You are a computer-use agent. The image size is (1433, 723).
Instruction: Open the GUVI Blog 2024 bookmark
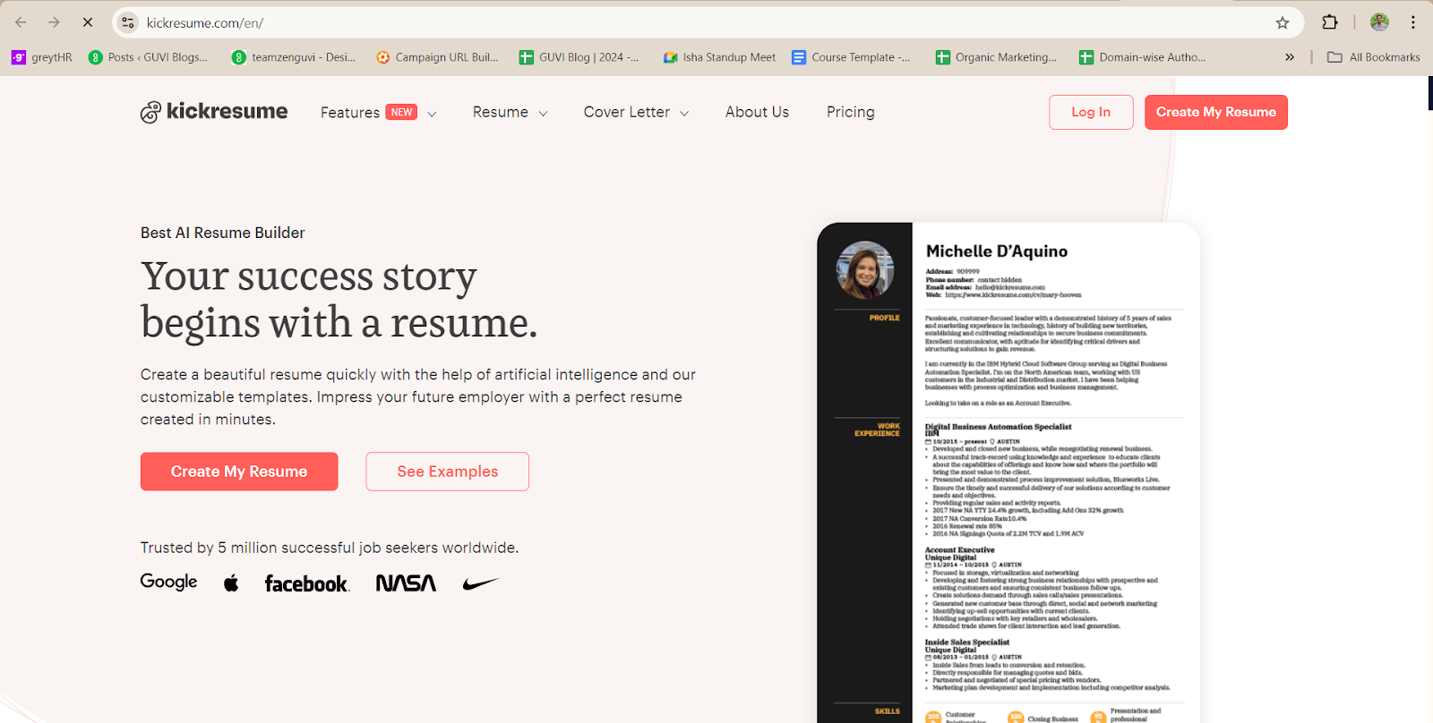pos(579,57)
